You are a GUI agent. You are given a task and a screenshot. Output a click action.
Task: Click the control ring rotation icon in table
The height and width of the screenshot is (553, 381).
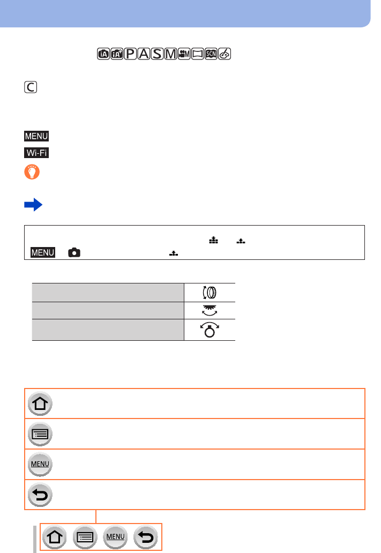point(210,293)
